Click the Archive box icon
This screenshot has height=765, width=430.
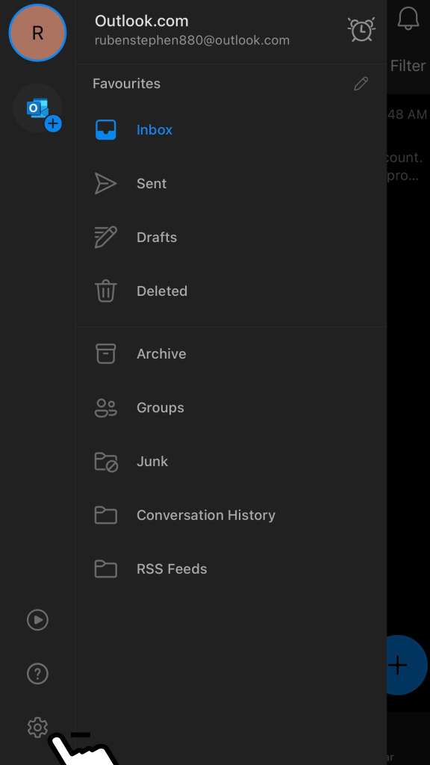106,353
